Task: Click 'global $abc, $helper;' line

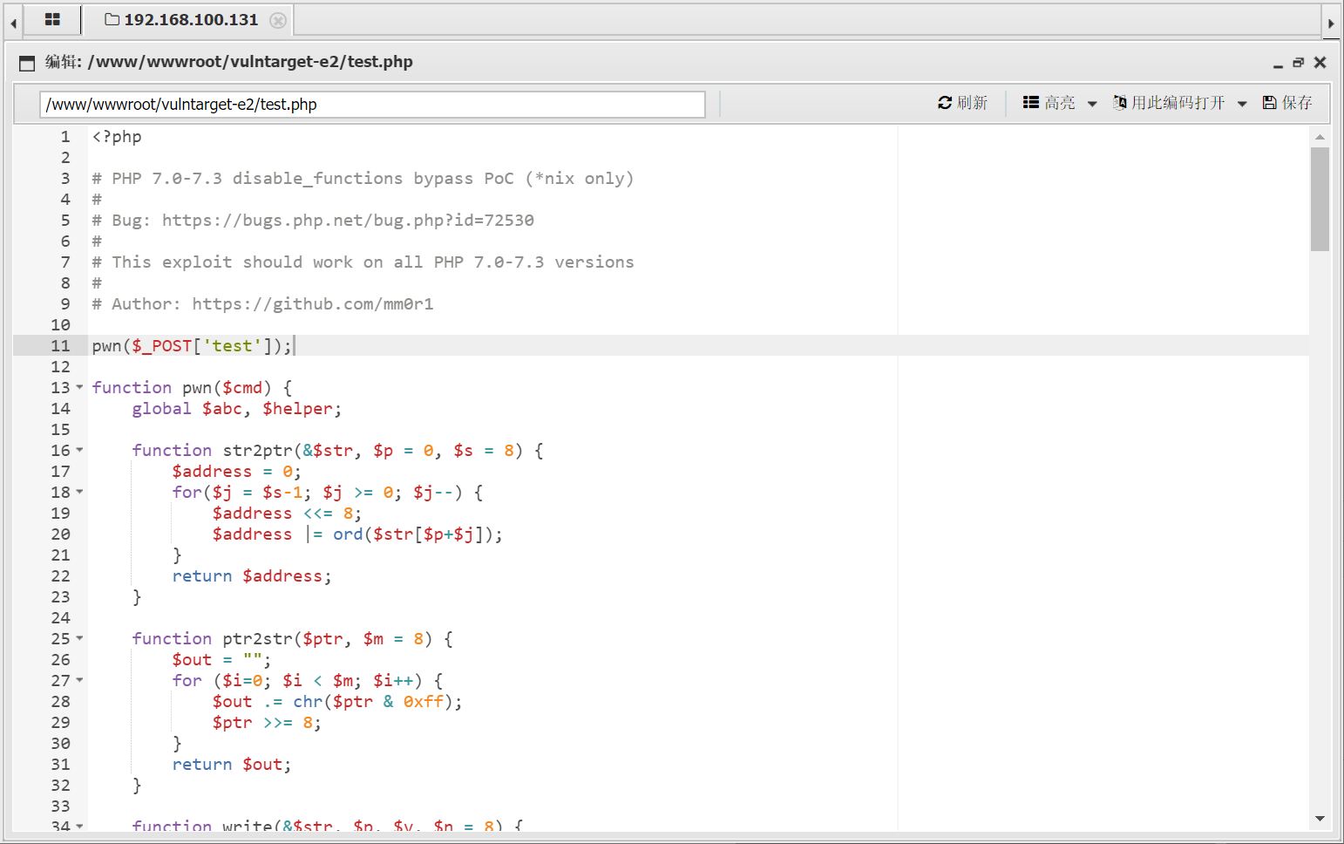Action: click(x=237, y=409)
